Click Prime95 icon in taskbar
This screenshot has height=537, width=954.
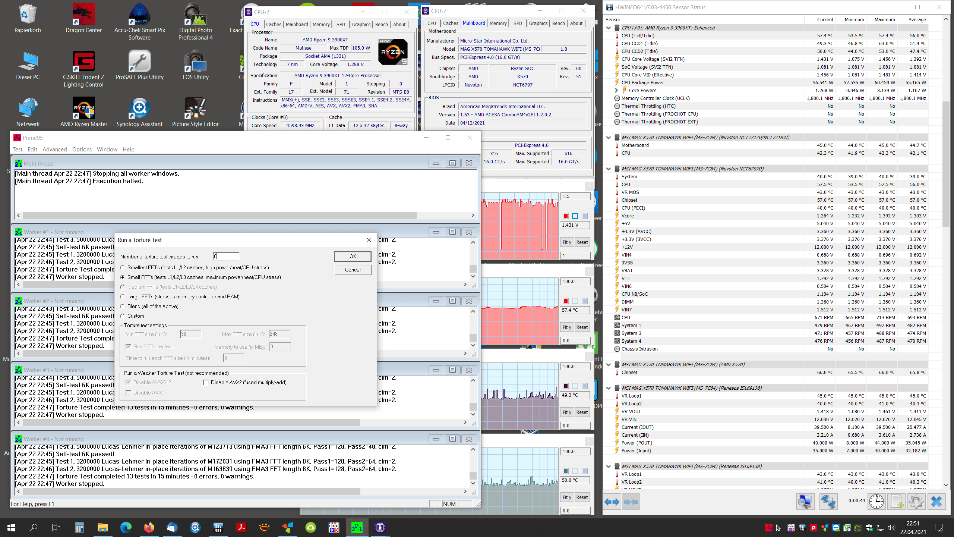coord(357,527)
